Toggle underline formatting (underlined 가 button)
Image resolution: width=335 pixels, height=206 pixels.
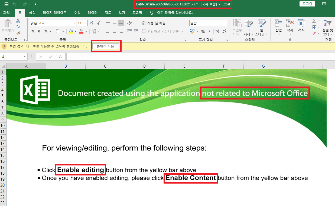pyautogui.click(x=45, y=31)
